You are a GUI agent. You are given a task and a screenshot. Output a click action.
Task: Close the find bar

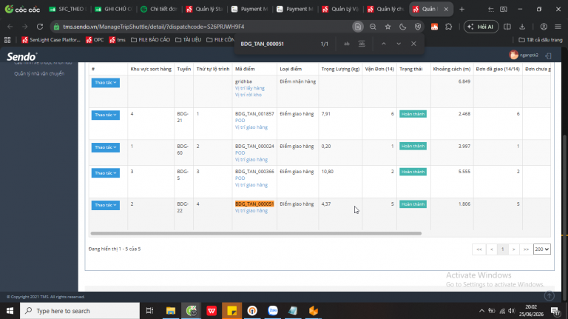tap(413, 44)
